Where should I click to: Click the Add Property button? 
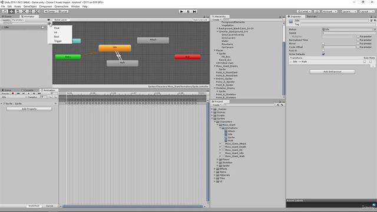(29, 109)
